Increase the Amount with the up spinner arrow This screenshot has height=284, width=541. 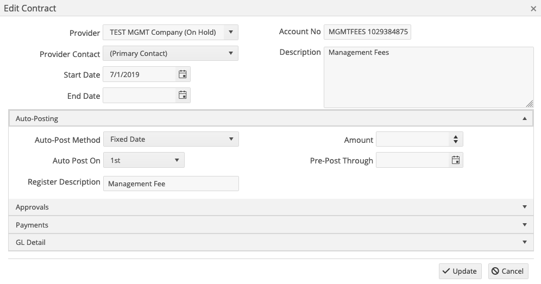pyautogui.click(x=455, y=137)
